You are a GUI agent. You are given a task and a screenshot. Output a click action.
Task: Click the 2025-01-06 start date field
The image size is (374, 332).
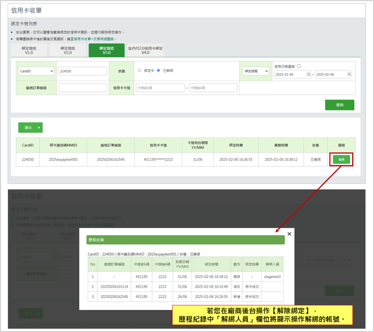(290, 74)
